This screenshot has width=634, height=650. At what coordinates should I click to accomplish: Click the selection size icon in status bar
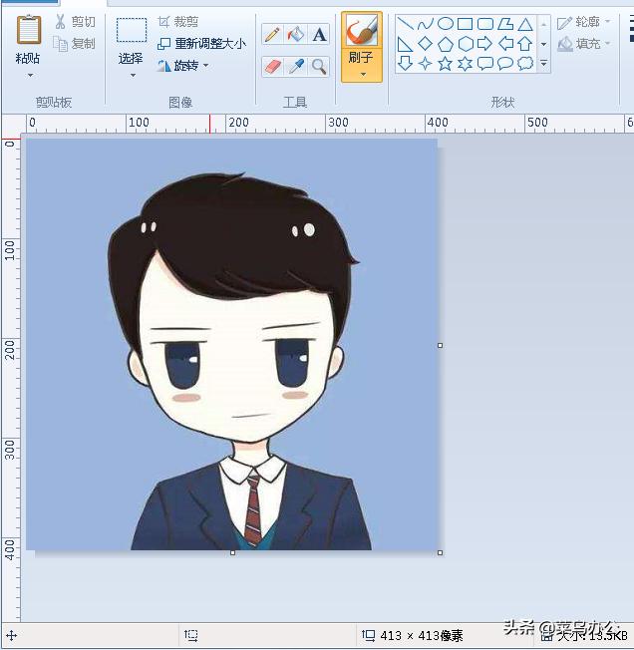191,635
